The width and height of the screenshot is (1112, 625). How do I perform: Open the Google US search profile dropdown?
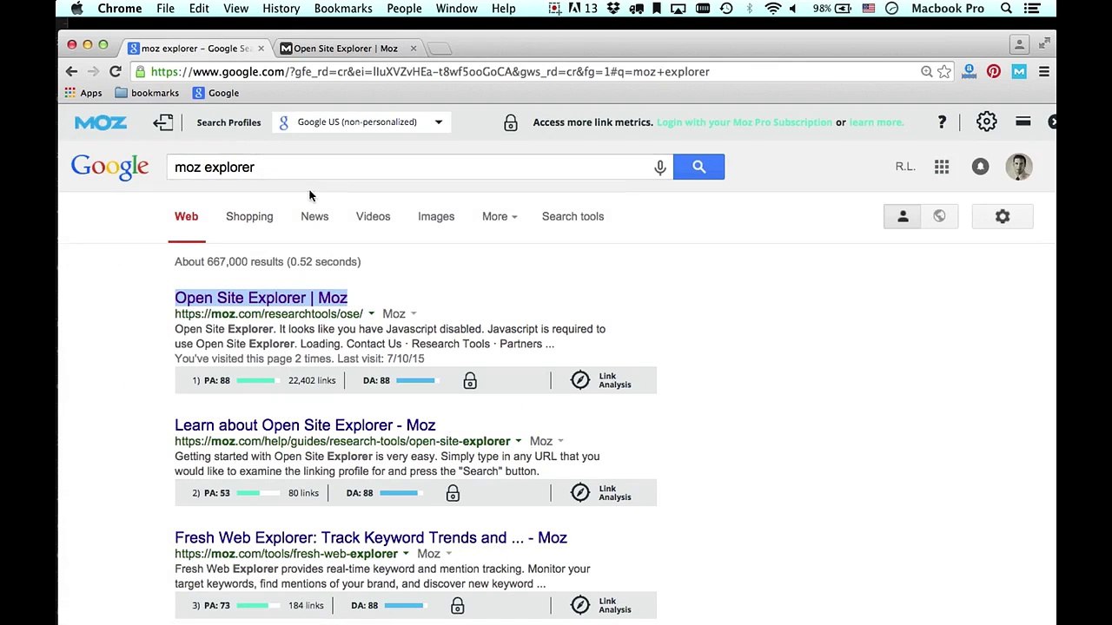coord(360,122)
